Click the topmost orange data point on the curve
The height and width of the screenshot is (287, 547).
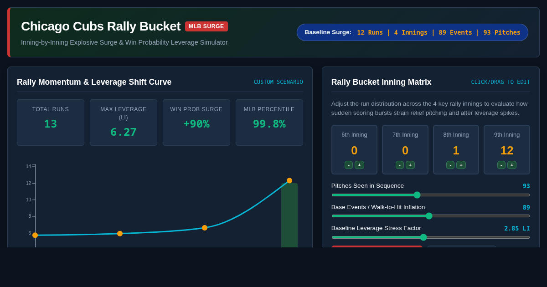pos(289,180)
